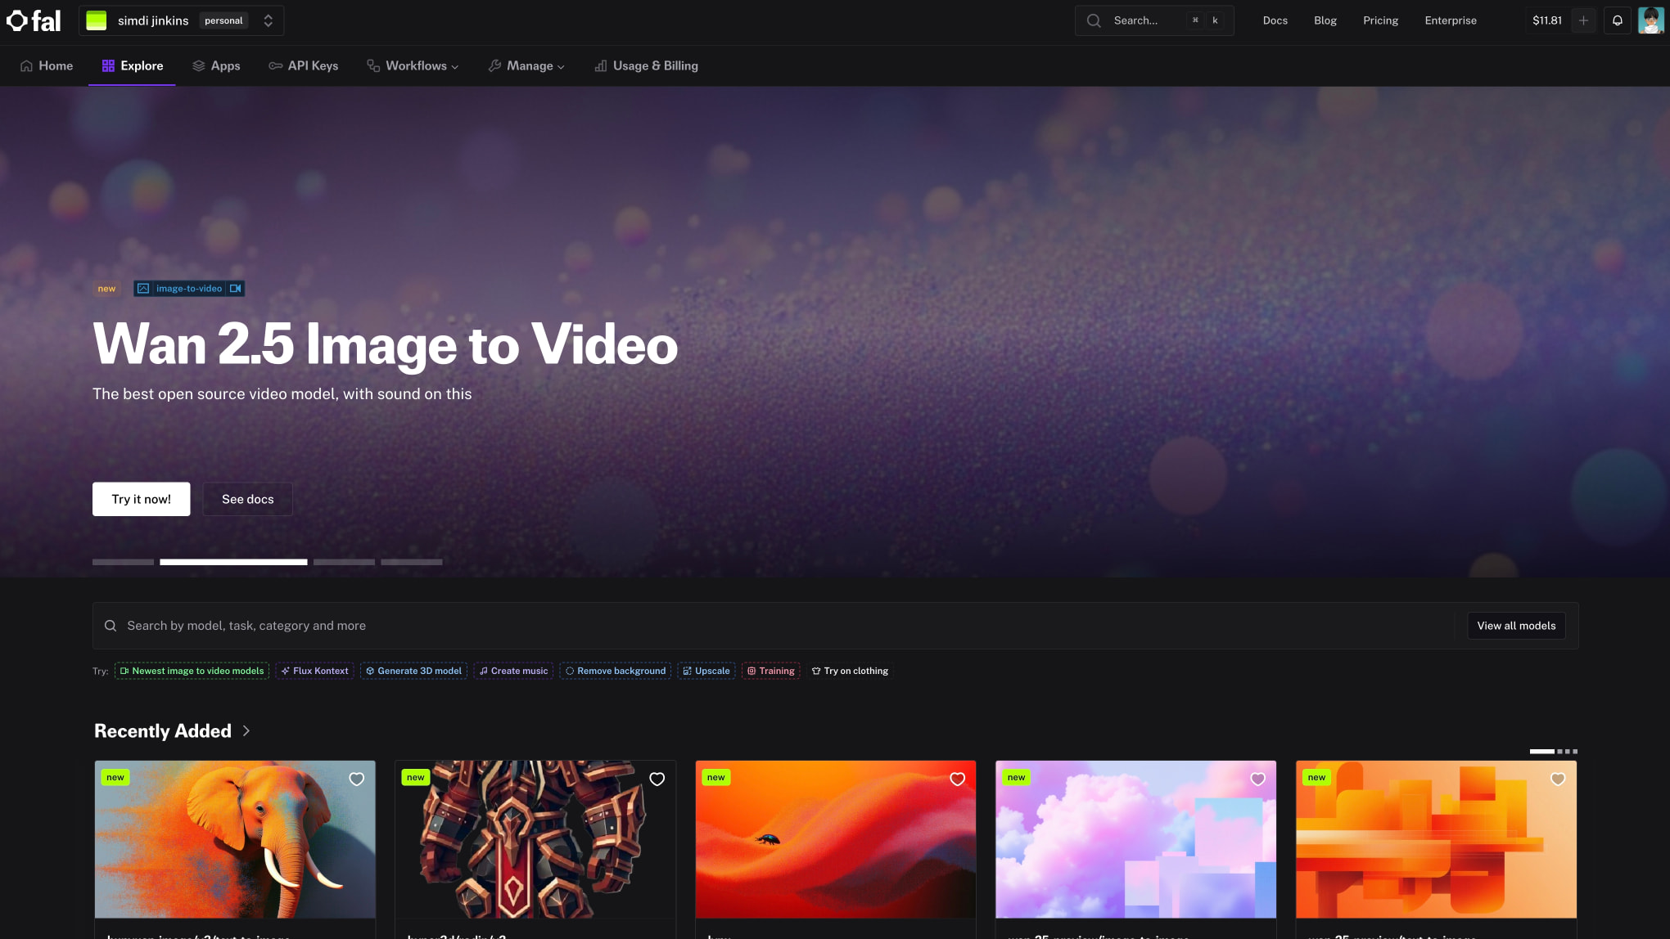Favorite the red dunes model card
Image resolution: width=1670 pixels, height=939 pixels.
click(958, 780)
